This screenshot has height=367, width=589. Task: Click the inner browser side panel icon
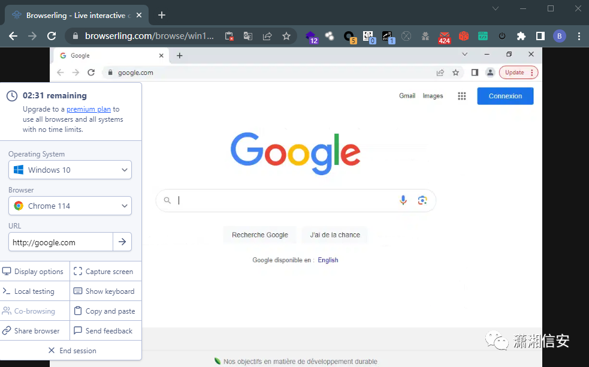[475, 73]
